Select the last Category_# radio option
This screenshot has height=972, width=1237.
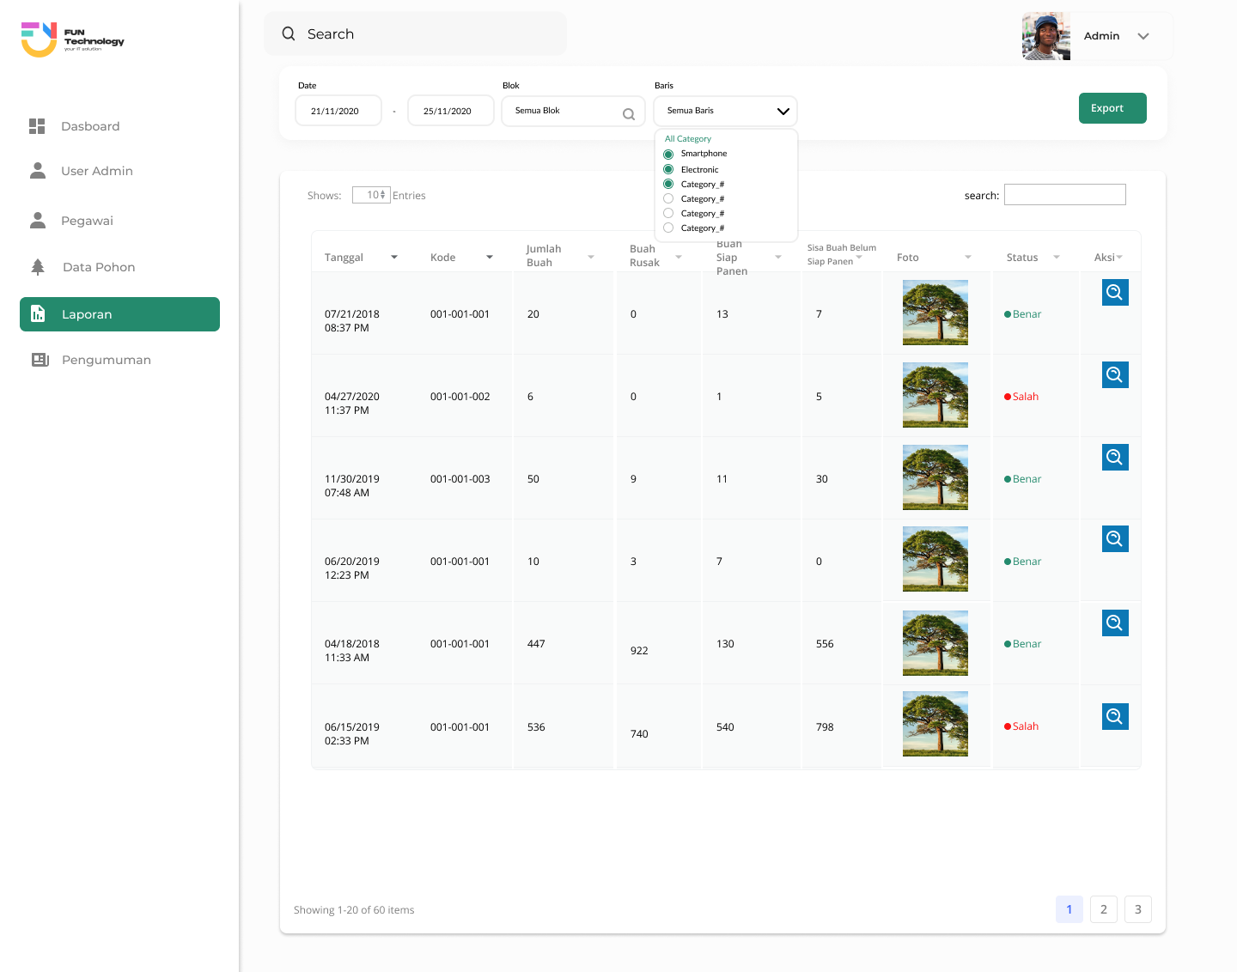668,228
